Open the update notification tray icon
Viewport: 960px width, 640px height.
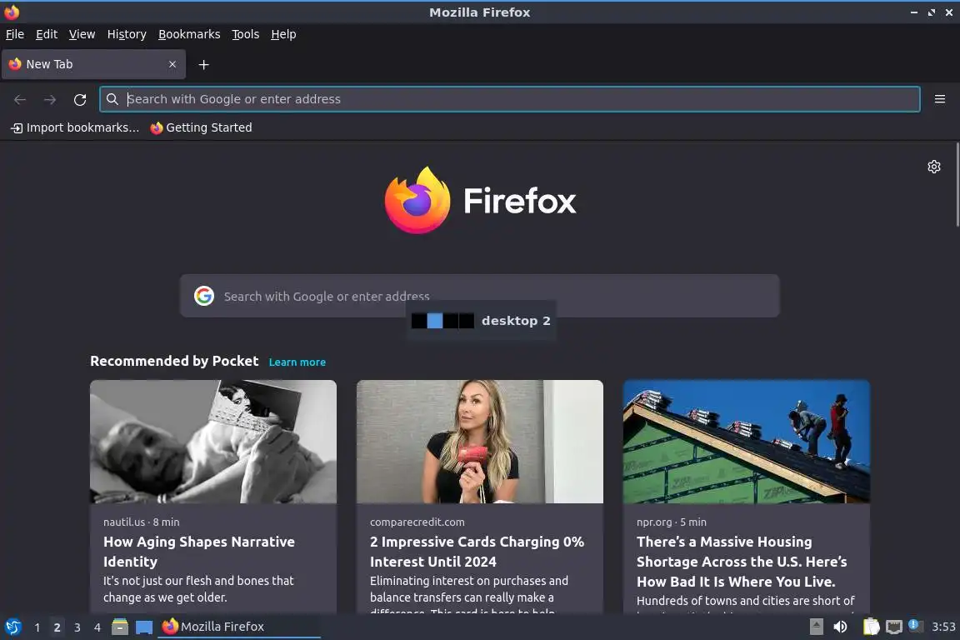[915, 625]
